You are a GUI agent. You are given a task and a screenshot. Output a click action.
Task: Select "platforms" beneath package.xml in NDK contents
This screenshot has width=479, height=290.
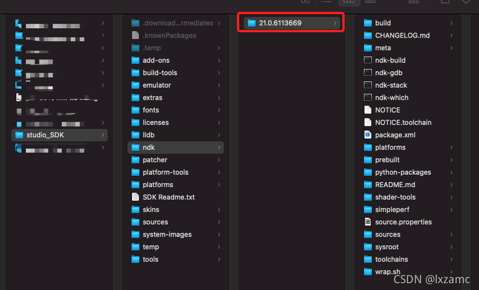tap(391, 148)
